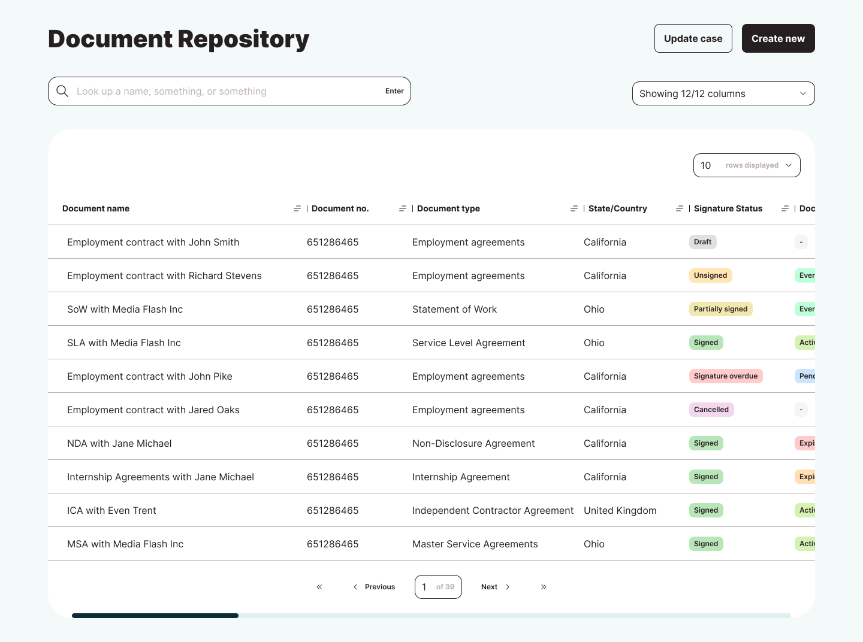Jump to first page double-chevron icon

pos(319,587)
